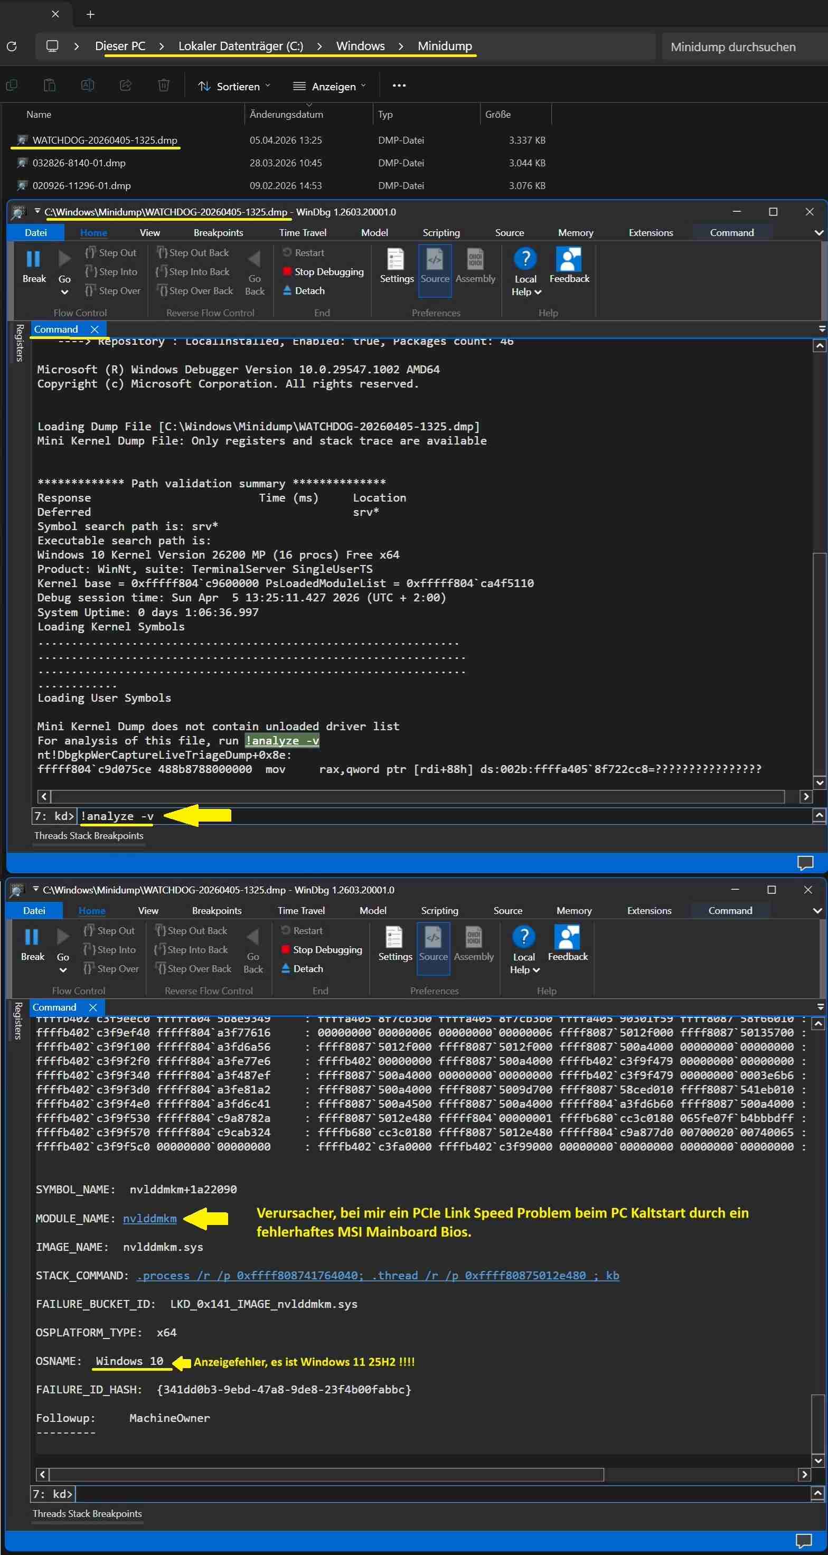Click Stop Debugging in lower WinDbg window
This screenshot has width=828, height=1555.
click(322, 949)
